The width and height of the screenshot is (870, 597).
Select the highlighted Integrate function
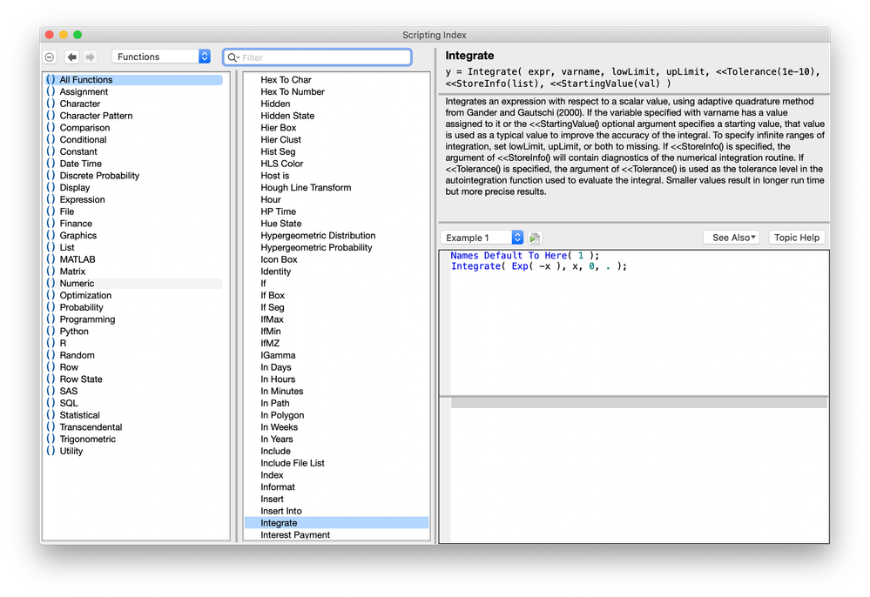tap(336, 523)
